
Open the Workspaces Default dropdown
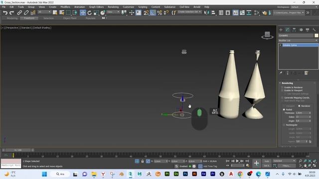(x=304, y=7)
